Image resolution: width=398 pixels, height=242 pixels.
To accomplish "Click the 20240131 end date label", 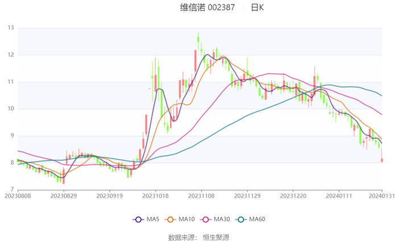I will pyautogui.click(x=382, y=195).
